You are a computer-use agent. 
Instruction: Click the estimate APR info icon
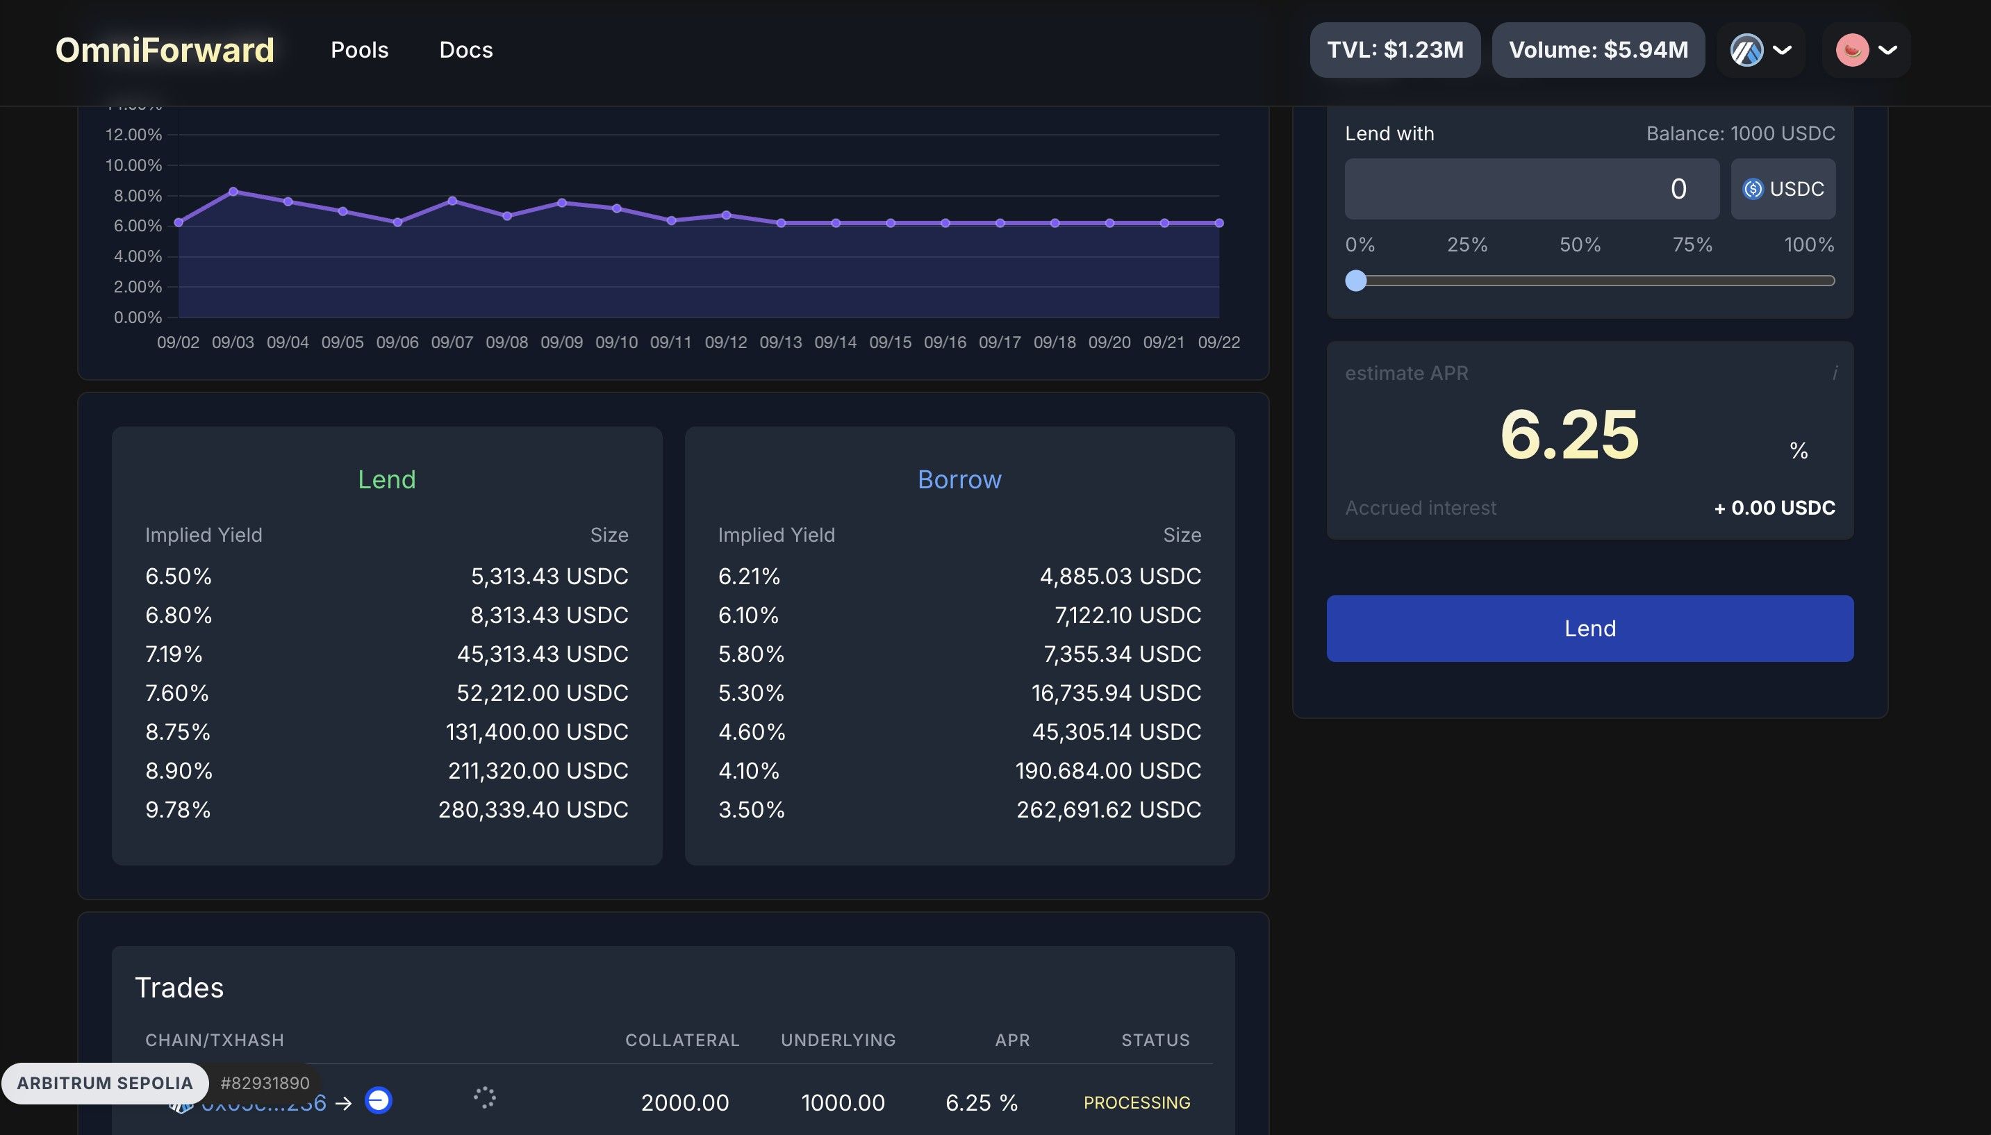point(1834,374)
